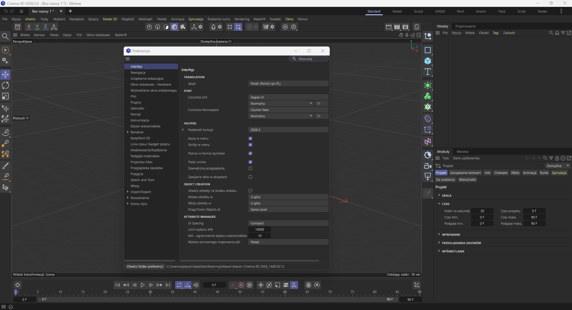572x310 pixels.
Task: Check Utwórz obiekty na środku widoku
Action: point(250,191)
